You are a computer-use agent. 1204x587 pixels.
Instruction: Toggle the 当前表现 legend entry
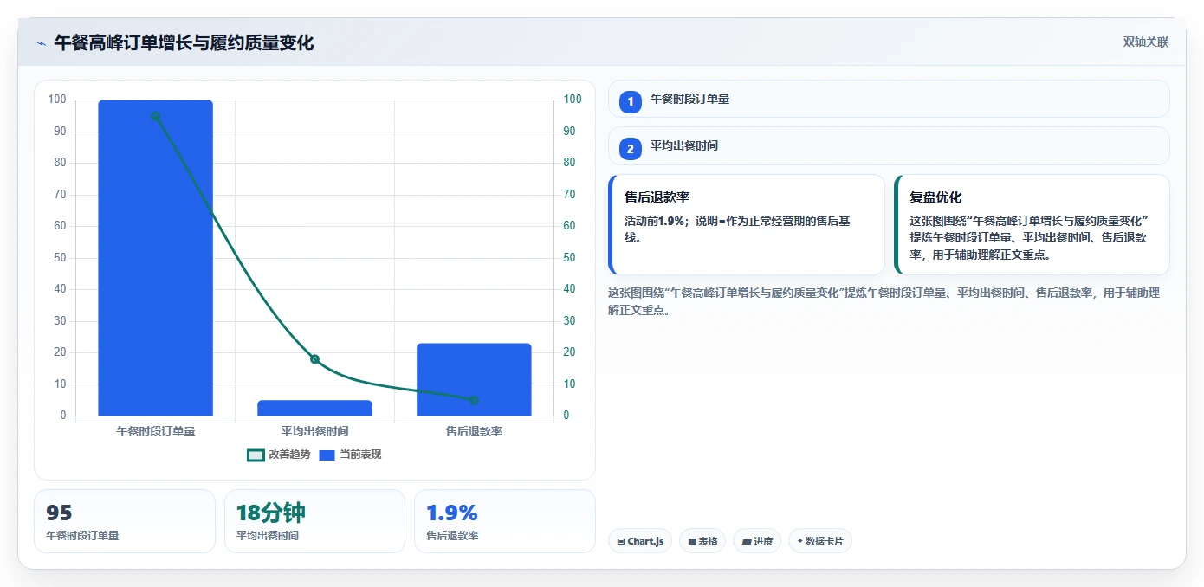point(350,455)
